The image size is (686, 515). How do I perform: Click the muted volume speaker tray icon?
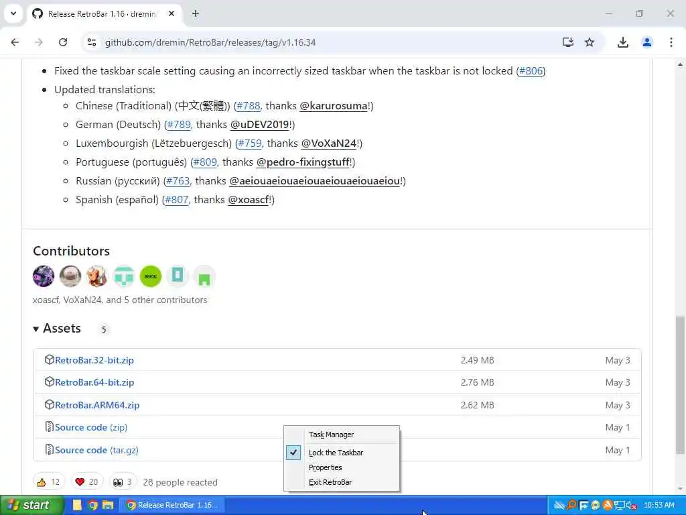click(x=631, y=506)
